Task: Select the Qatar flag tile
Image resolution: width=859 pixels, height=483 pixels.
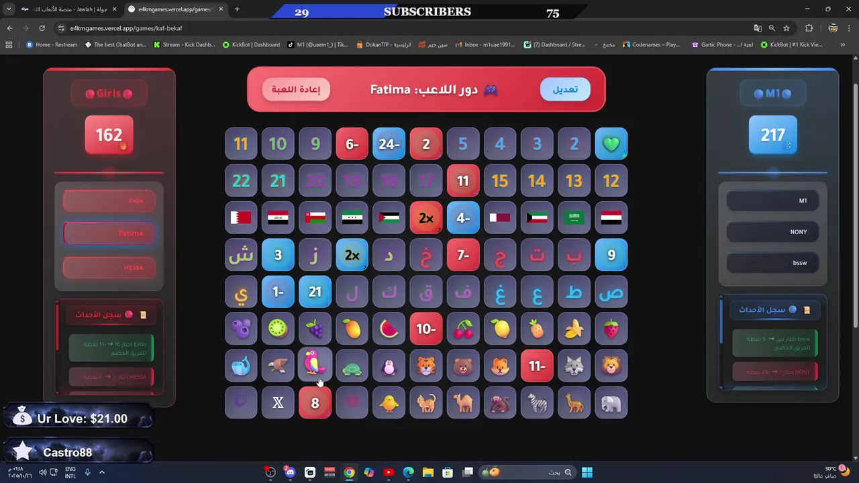Action: pyautogui.click(x=500, y=218)
